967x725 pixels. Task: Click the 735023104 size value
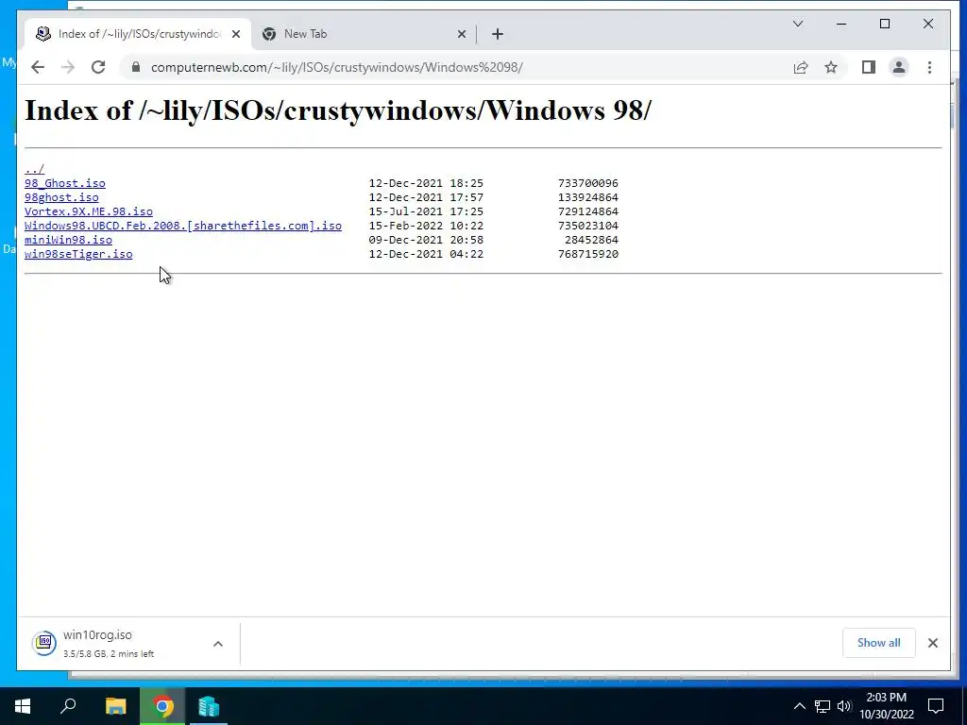click(x=587, y=226)
